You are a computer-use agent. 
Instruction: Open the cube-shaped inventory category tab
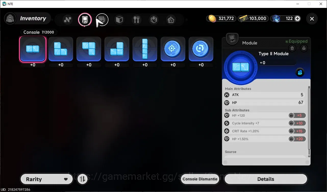point(119,19)
